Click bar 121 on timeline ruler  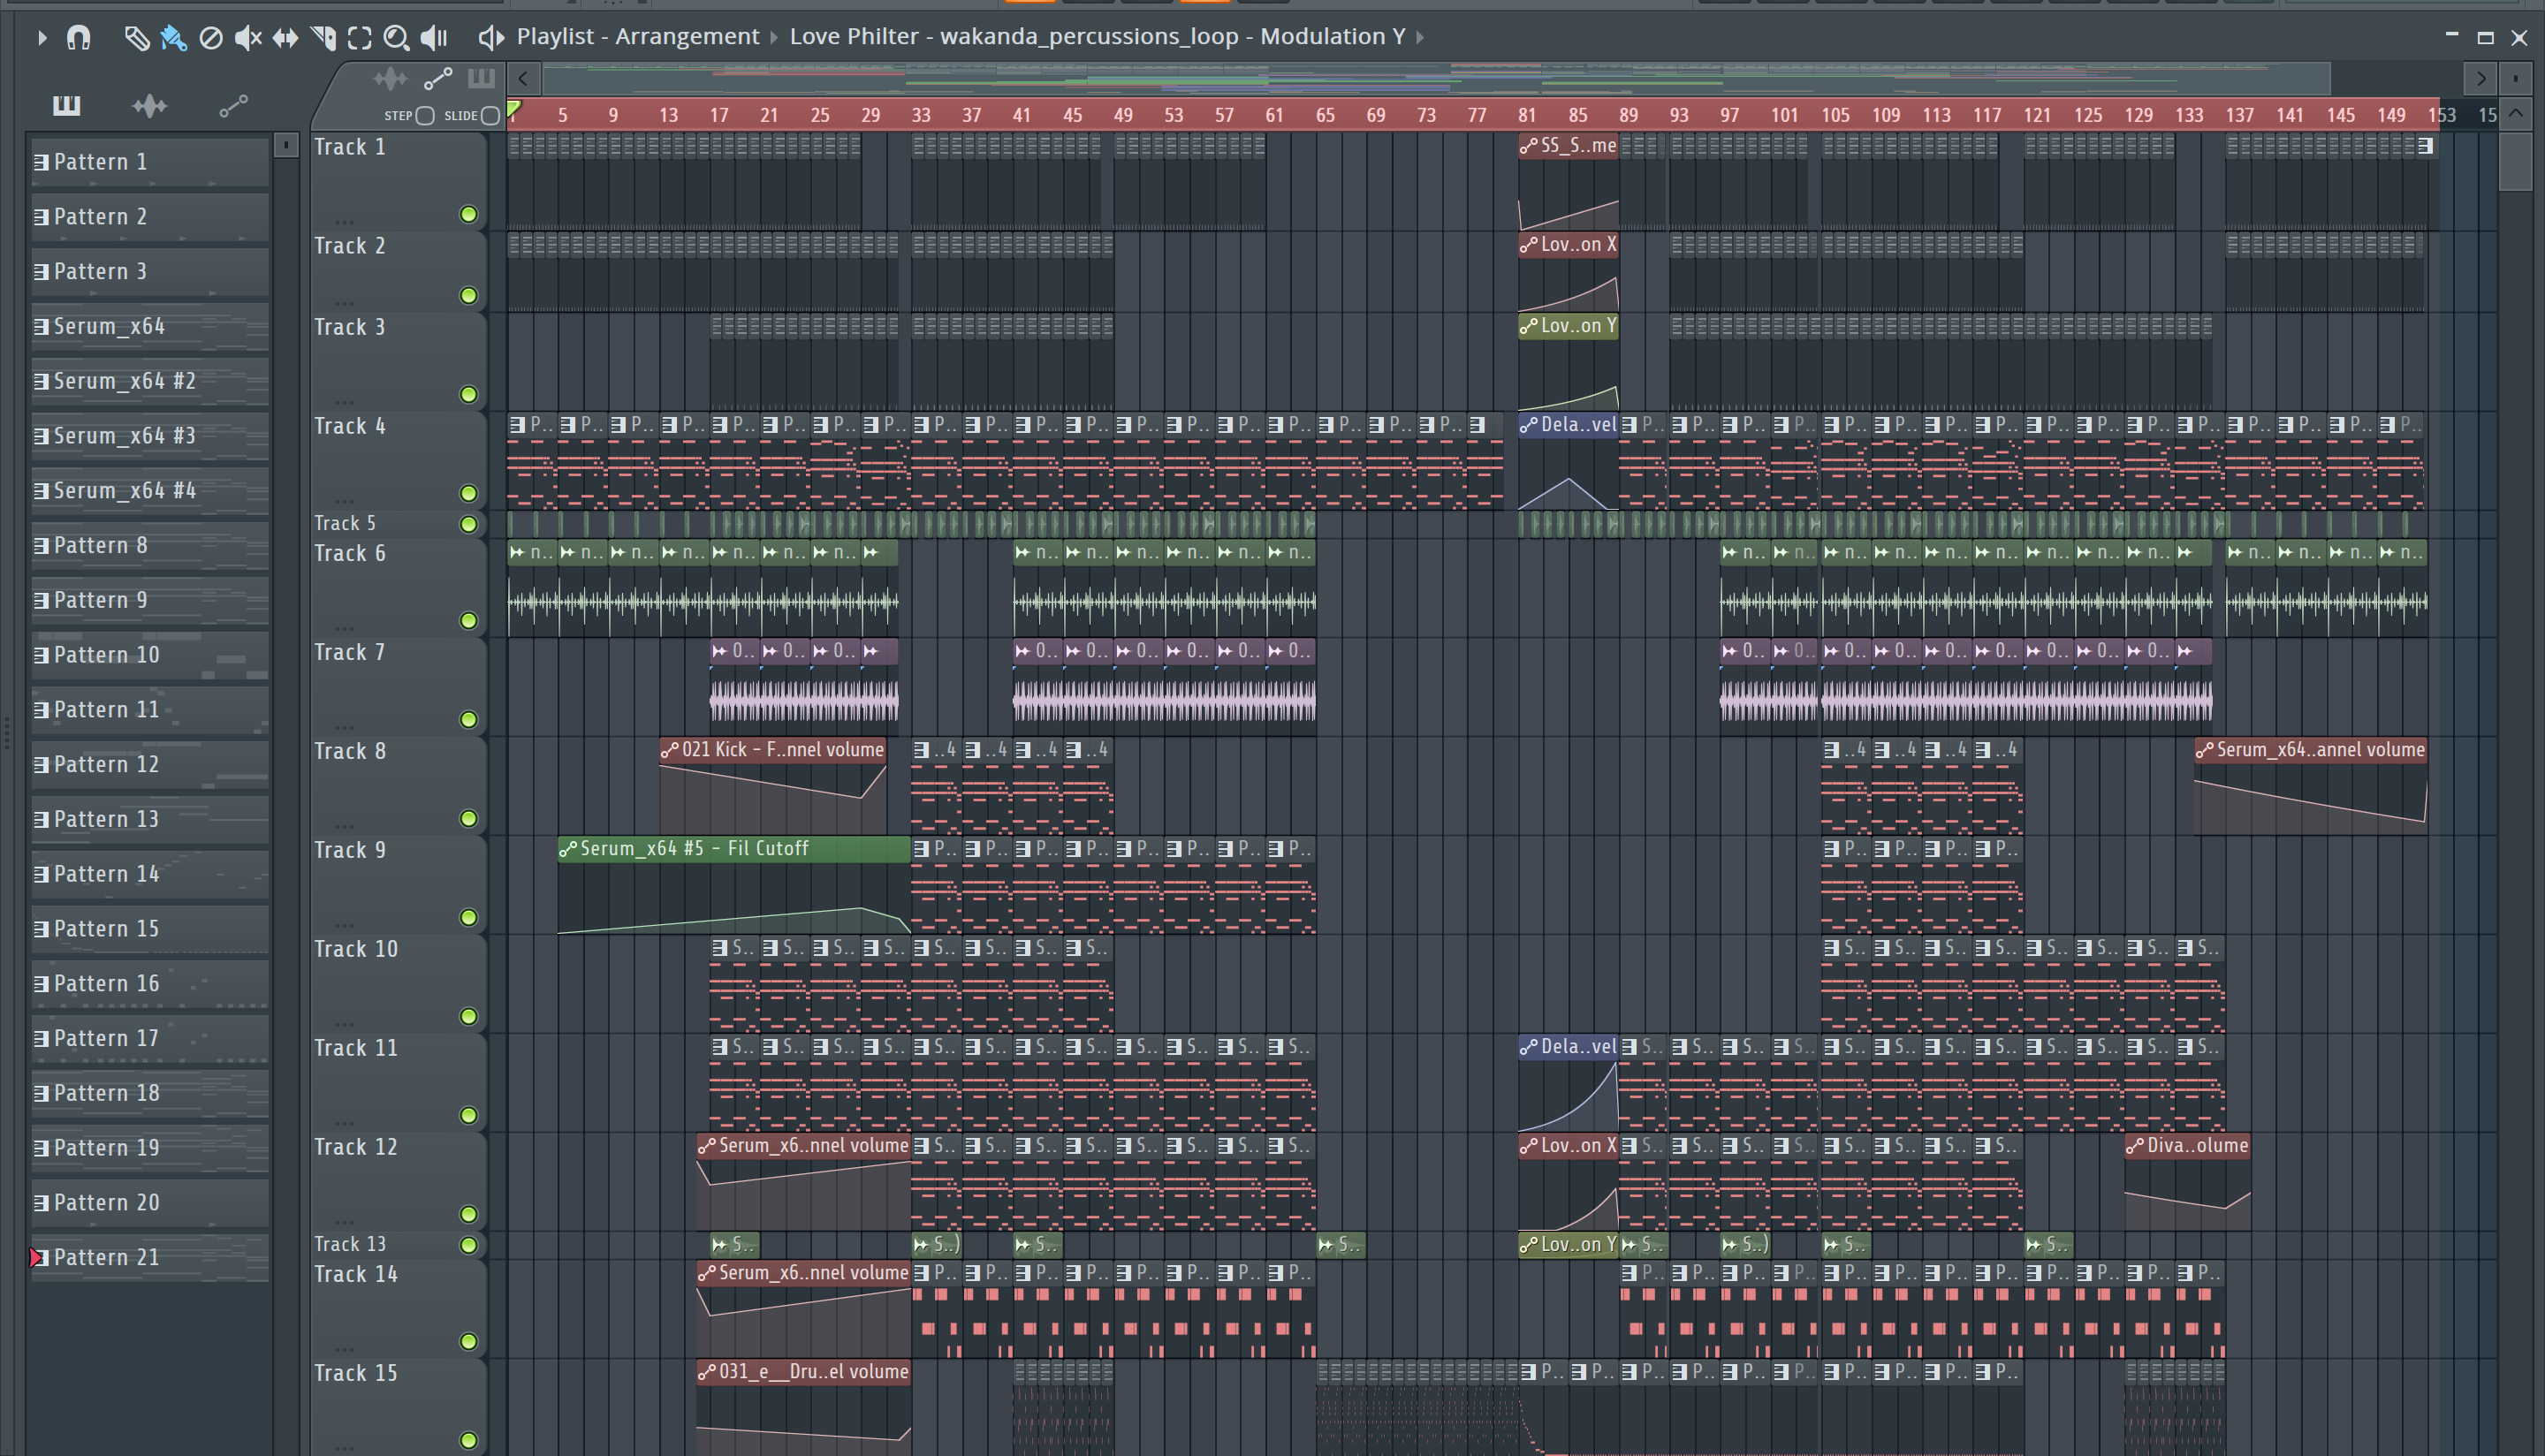(2037, 115)
